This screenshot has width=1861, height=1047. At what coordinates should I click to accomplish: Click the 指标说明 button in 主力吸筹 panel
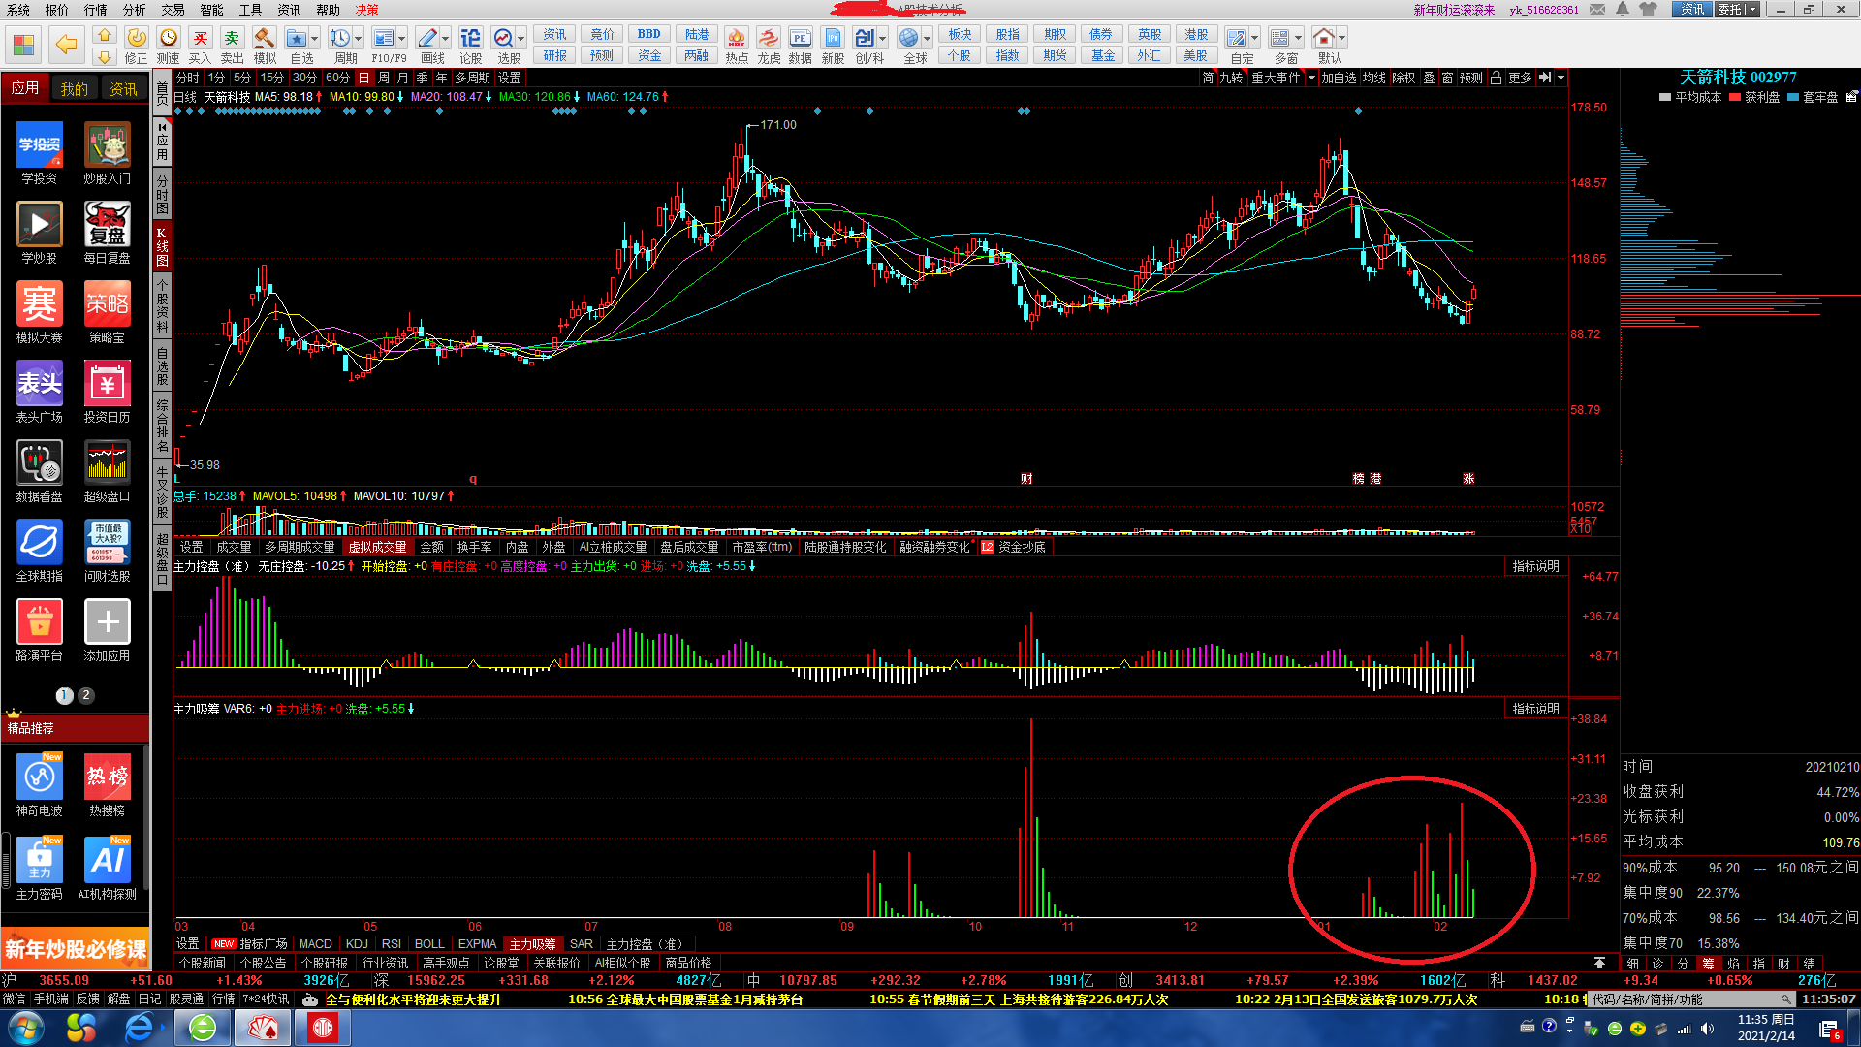[1535, 709]
